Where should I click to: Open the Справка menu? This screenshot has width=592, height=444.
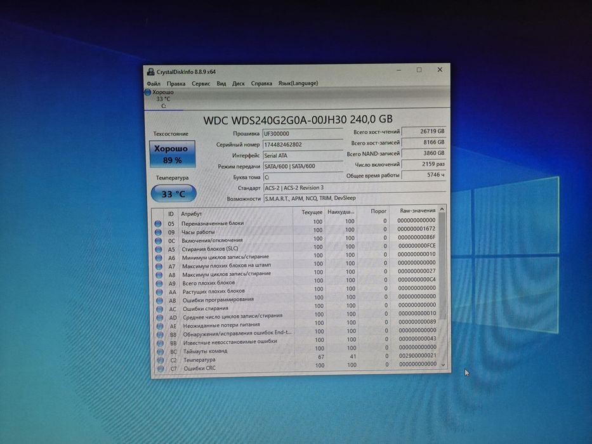[261, 84]
